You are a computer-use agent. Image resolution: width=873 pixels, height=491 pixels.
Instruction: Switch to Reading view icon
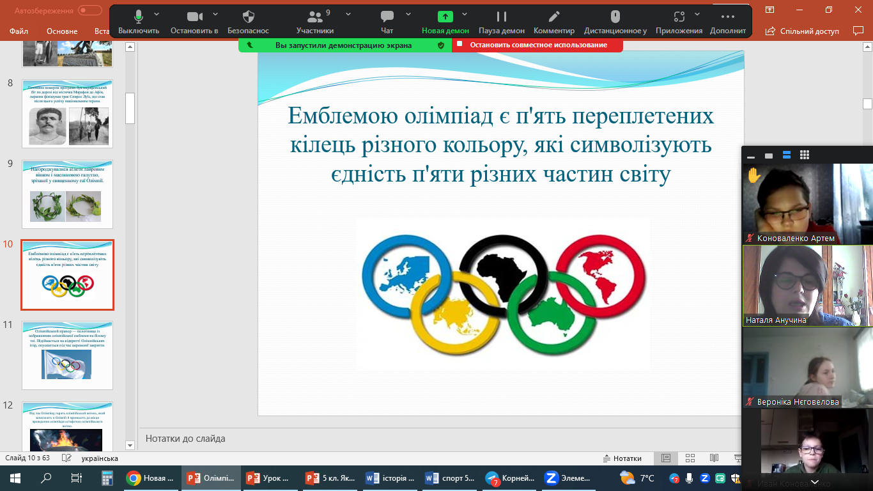715,458
